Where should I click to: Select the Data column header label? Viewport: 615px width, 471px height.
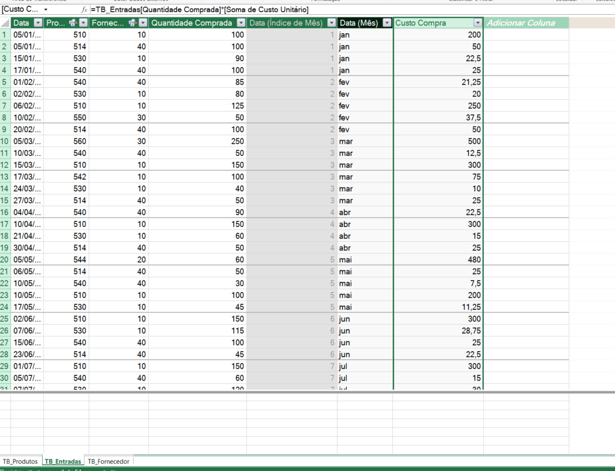(21, 23)
